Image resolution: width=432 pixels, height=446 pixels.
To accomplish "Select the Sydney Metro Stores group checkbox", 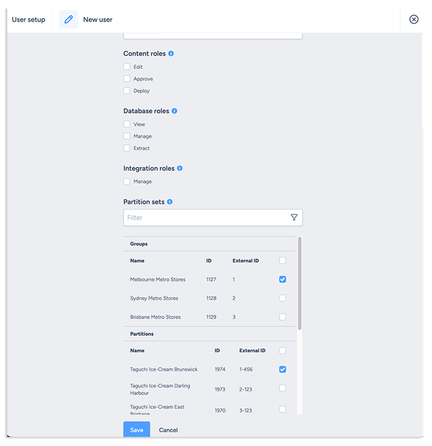I will tap(283, 298).
